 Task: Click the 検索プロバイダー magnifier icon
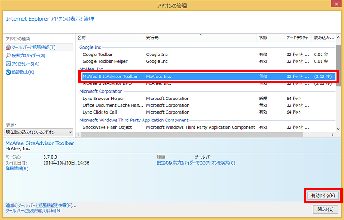tap(8, 55)
